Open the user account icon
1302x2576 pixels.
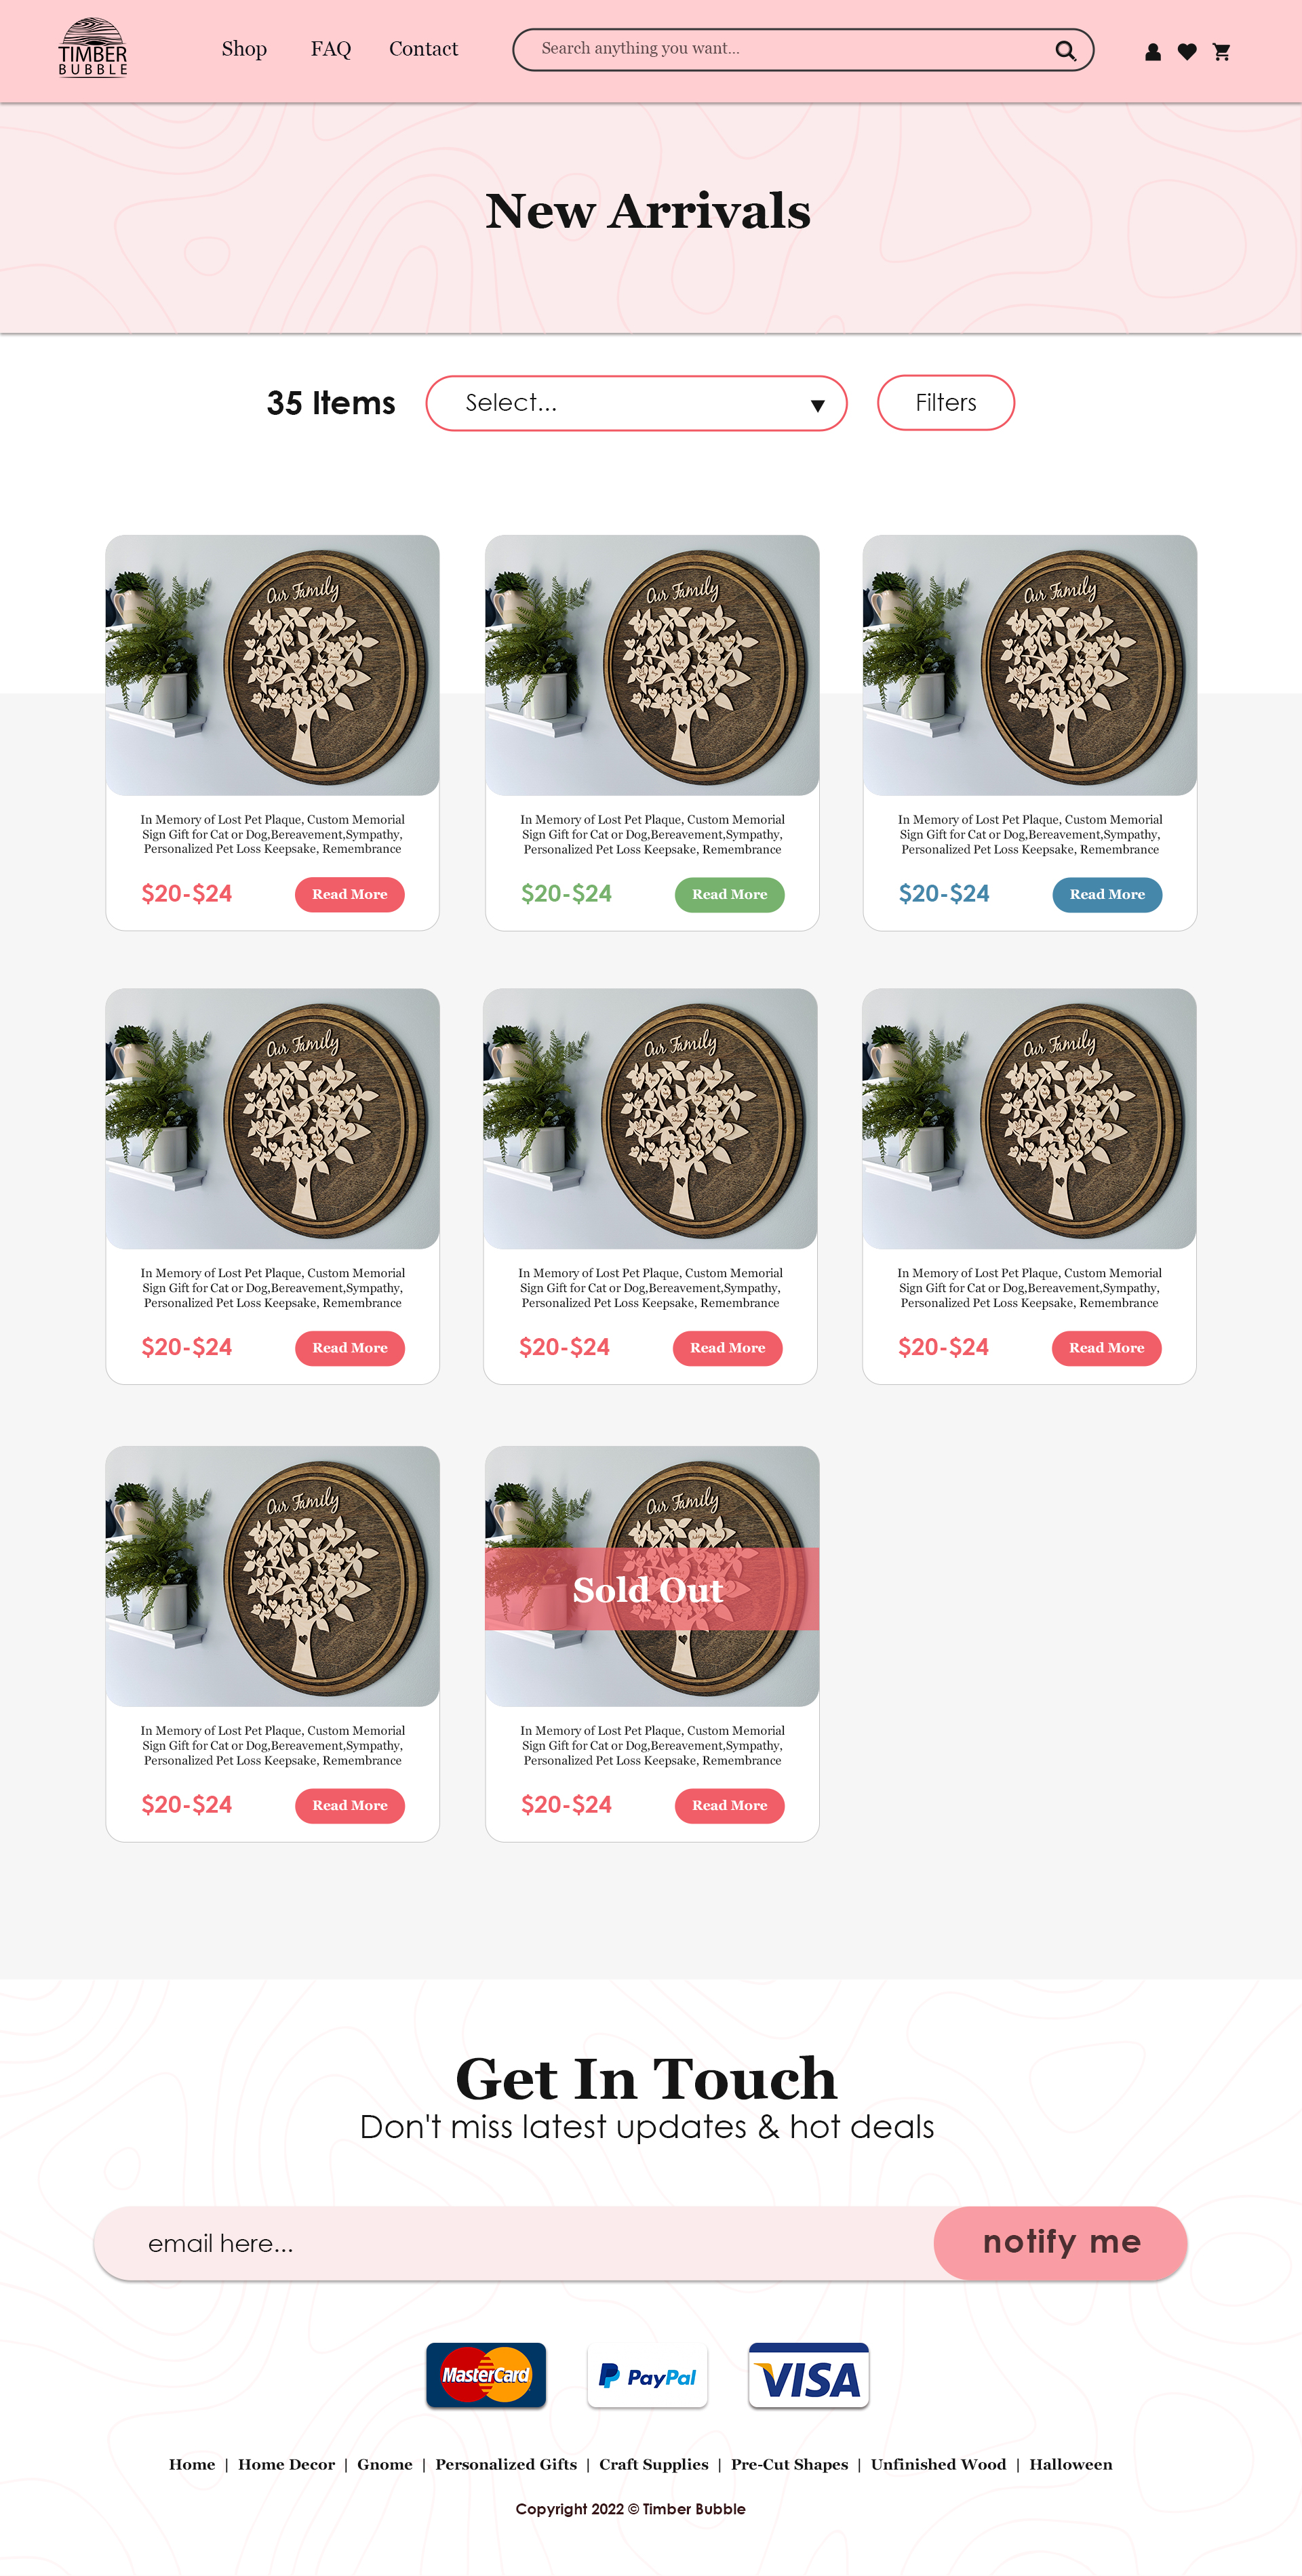pyautogui.click(x=1153, y=52)
